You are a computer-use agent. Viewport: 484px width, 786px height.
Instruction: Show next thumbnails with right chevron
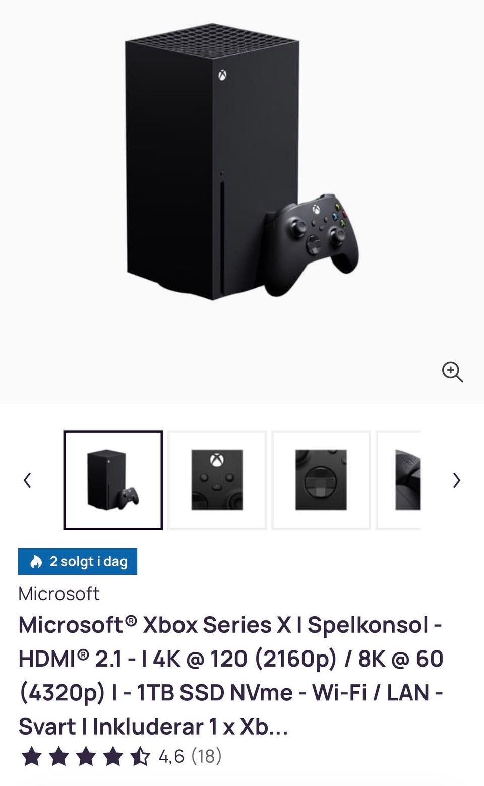click(456, 480)
